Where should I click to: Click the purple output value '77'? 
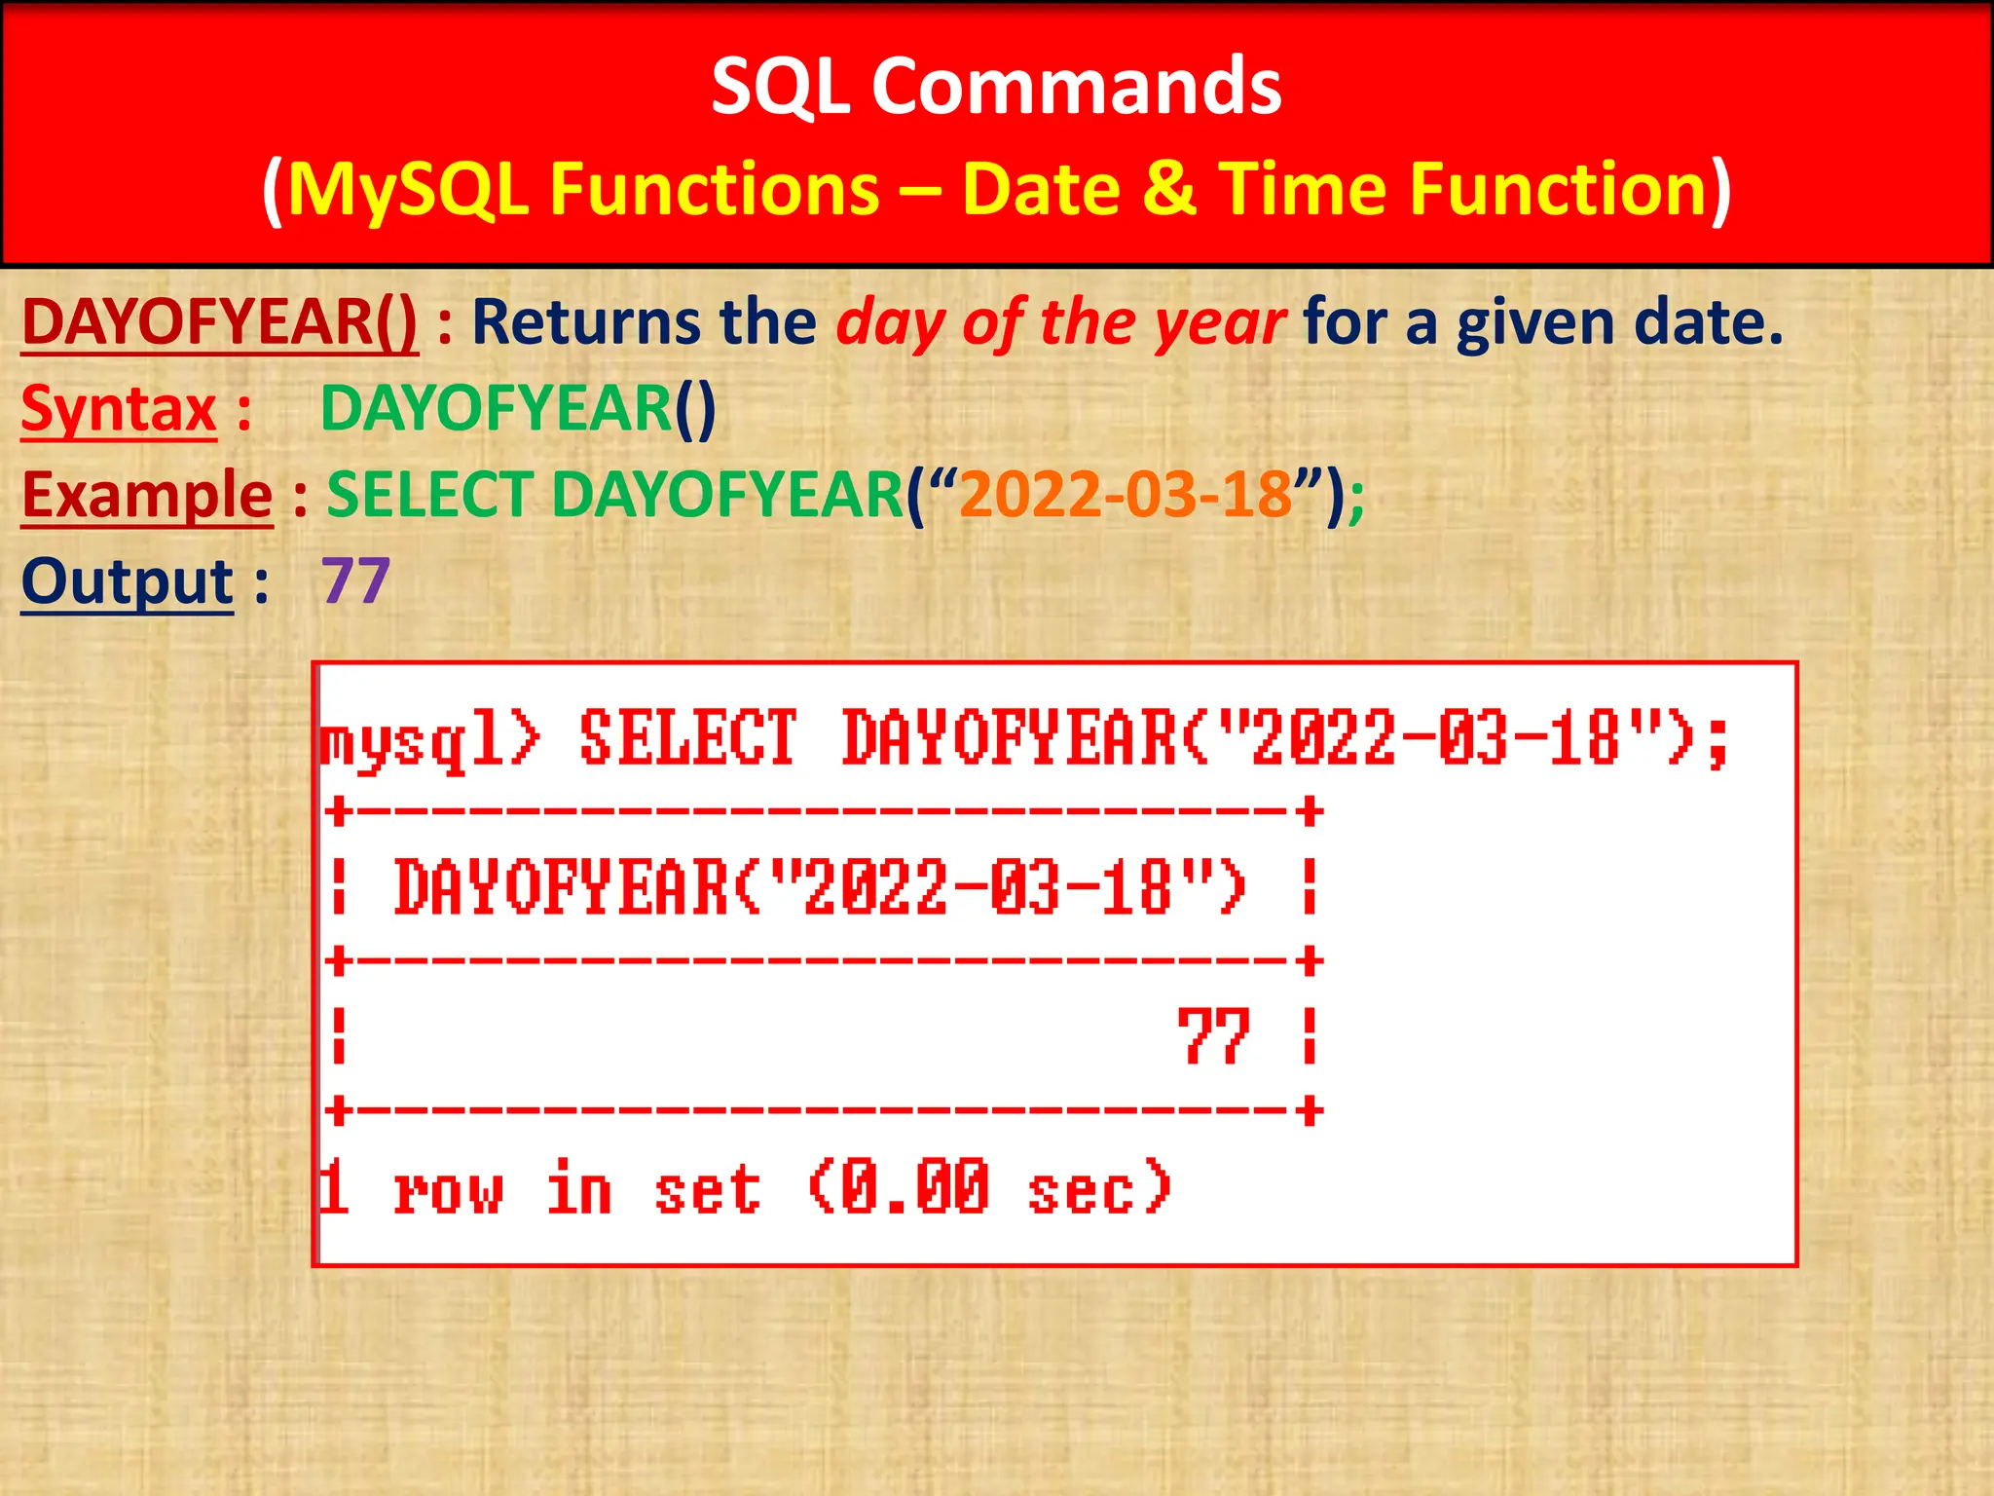355,581
